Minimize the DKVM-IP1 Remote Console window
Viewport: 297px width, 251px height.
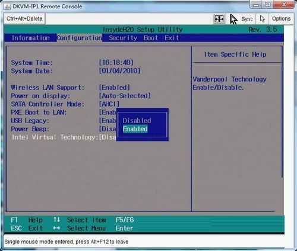tap(256, 5)
